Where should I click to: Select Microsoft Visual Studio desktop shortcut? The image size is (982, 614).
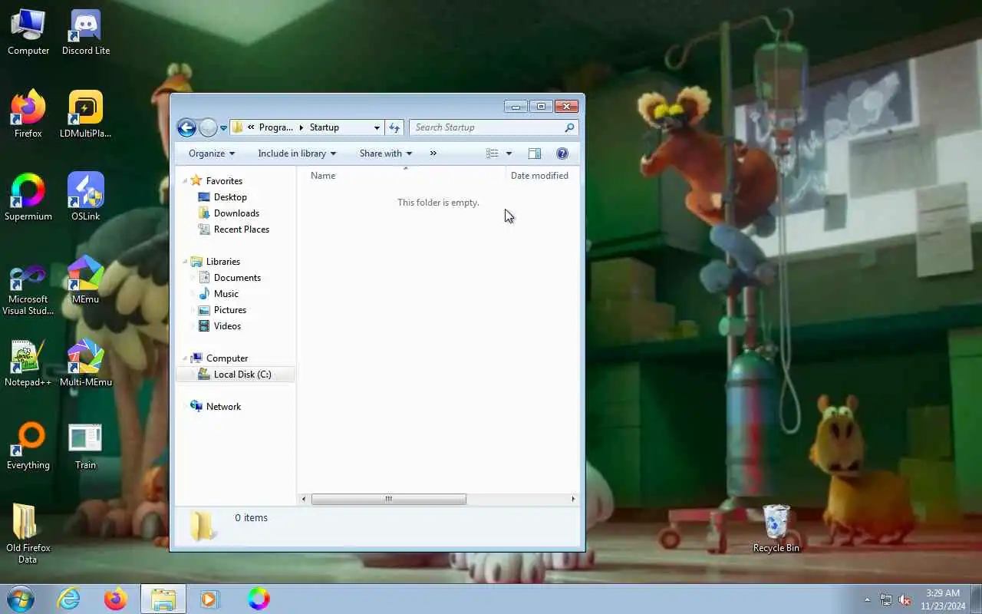click(x=28, y=289)
